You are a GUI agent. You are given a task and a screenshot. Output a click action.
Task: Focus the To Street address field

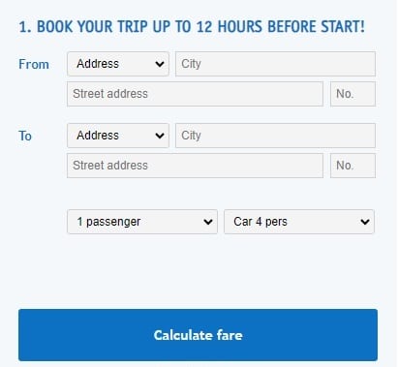[x=195, y=166]
